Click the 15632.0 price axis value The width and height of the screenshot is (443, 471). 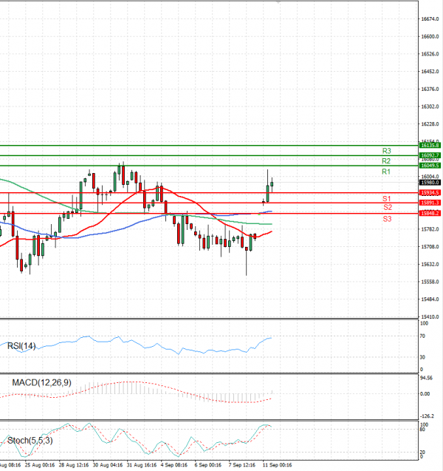click(x=430, y=265)
